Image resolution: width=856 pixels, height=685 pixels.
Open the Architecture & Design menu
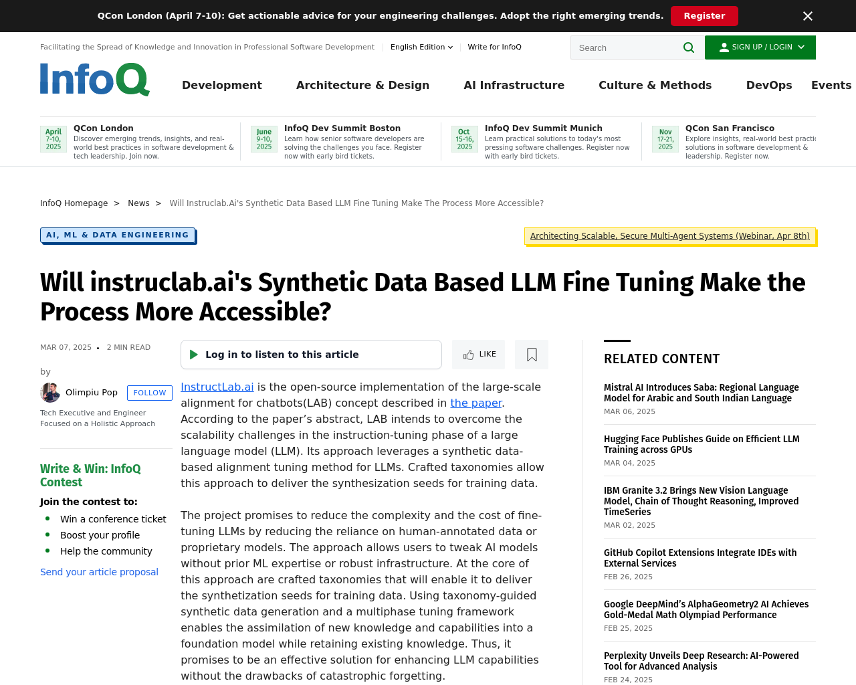pyautogui.click(x=362, y=85)
